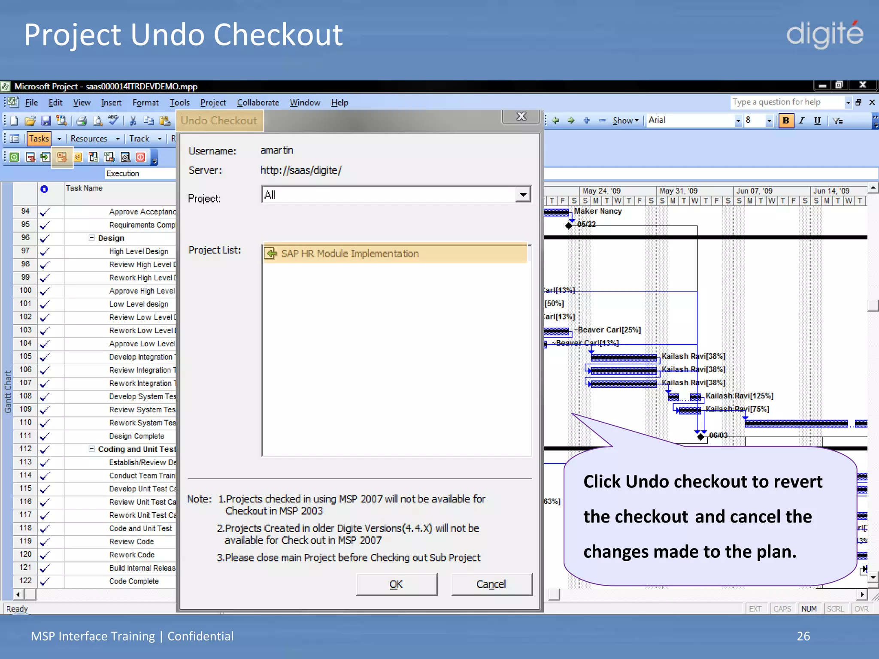
Task: Open the Insert menu
Action: (111, 103)
